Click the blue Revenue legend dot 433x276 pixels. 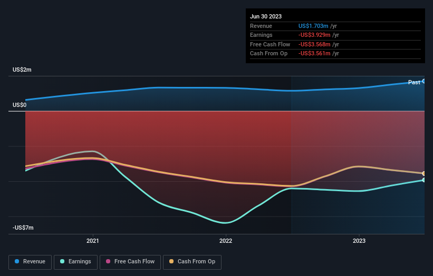click(x=17, y=261)
